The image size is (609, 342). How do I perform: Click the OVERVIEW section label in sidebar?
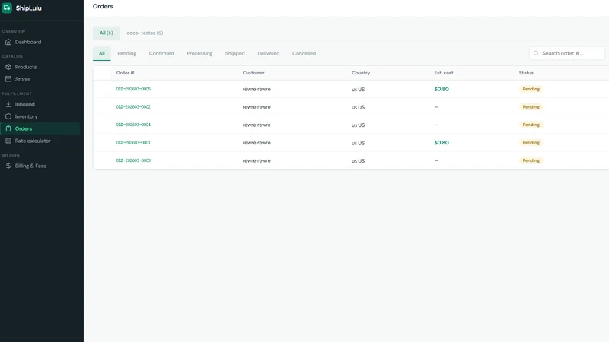click(x=14, y=31)
